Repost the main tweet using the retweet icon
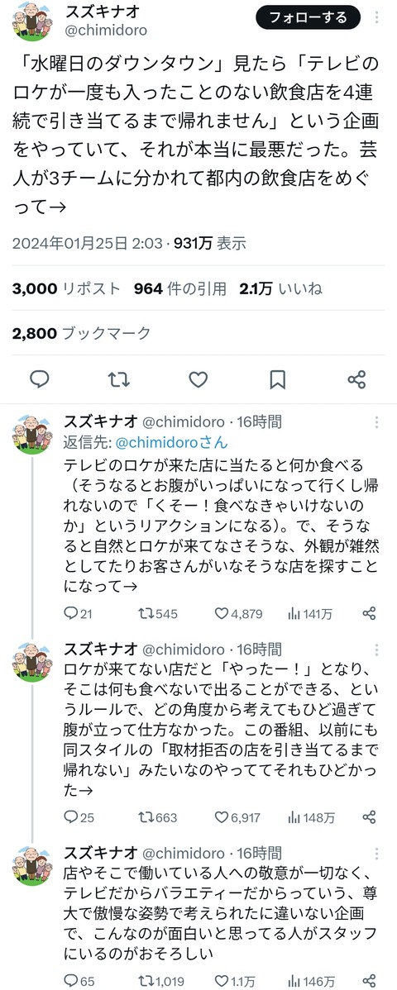Screen dimensions: 397x990 coord(119,378)
